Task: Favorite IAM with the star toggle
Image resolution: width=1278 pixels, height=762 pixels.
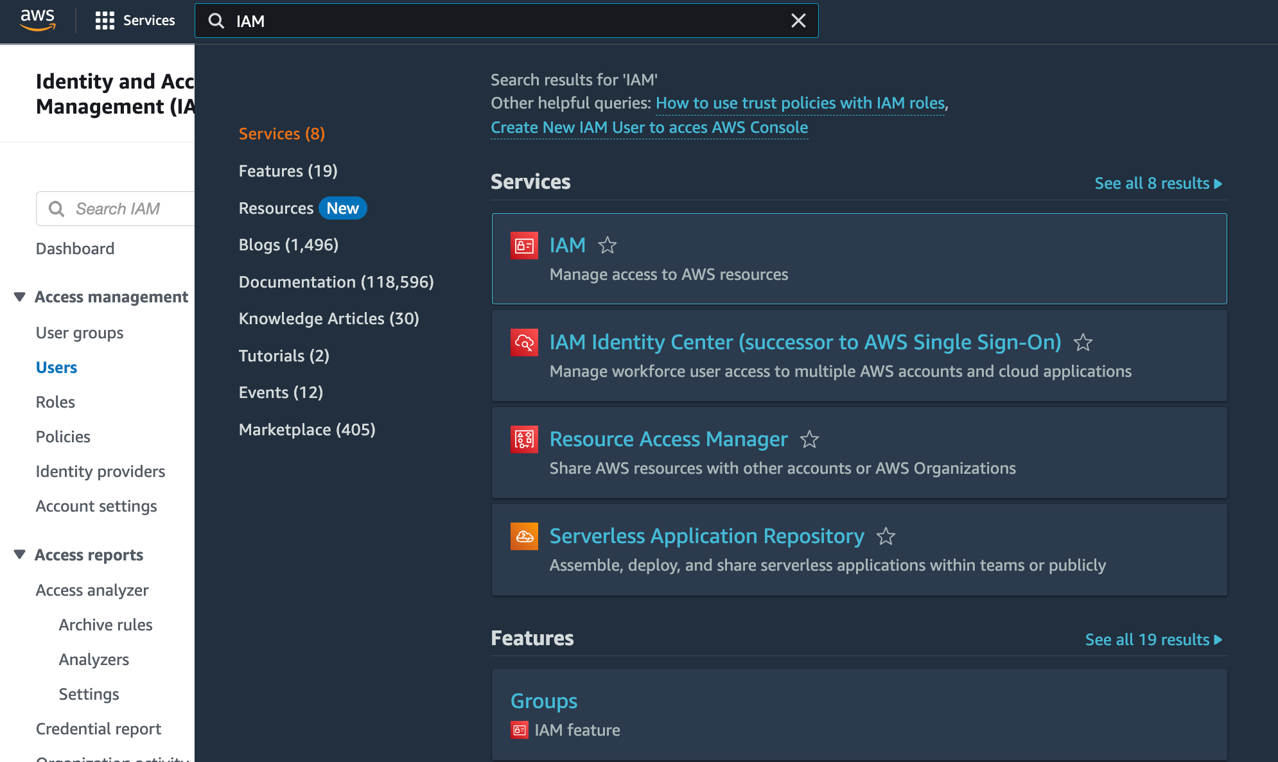Action: point(607,245)
